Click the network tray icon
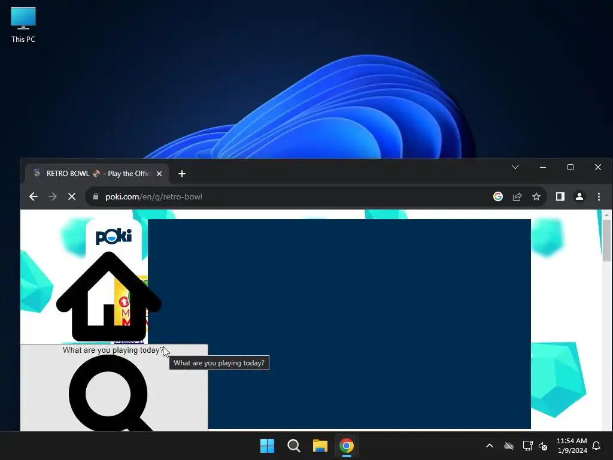Viewport: 613px width, 460px height. click(528, 446)
